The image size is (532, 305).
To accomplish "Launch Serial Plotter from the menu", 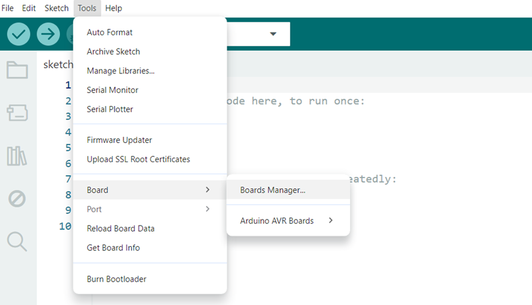I will [150, 109].
